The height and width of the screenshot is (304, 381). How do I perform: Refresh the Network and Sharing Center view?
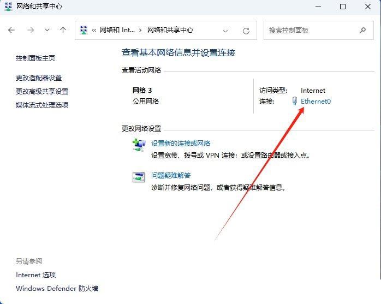(246, 31)
